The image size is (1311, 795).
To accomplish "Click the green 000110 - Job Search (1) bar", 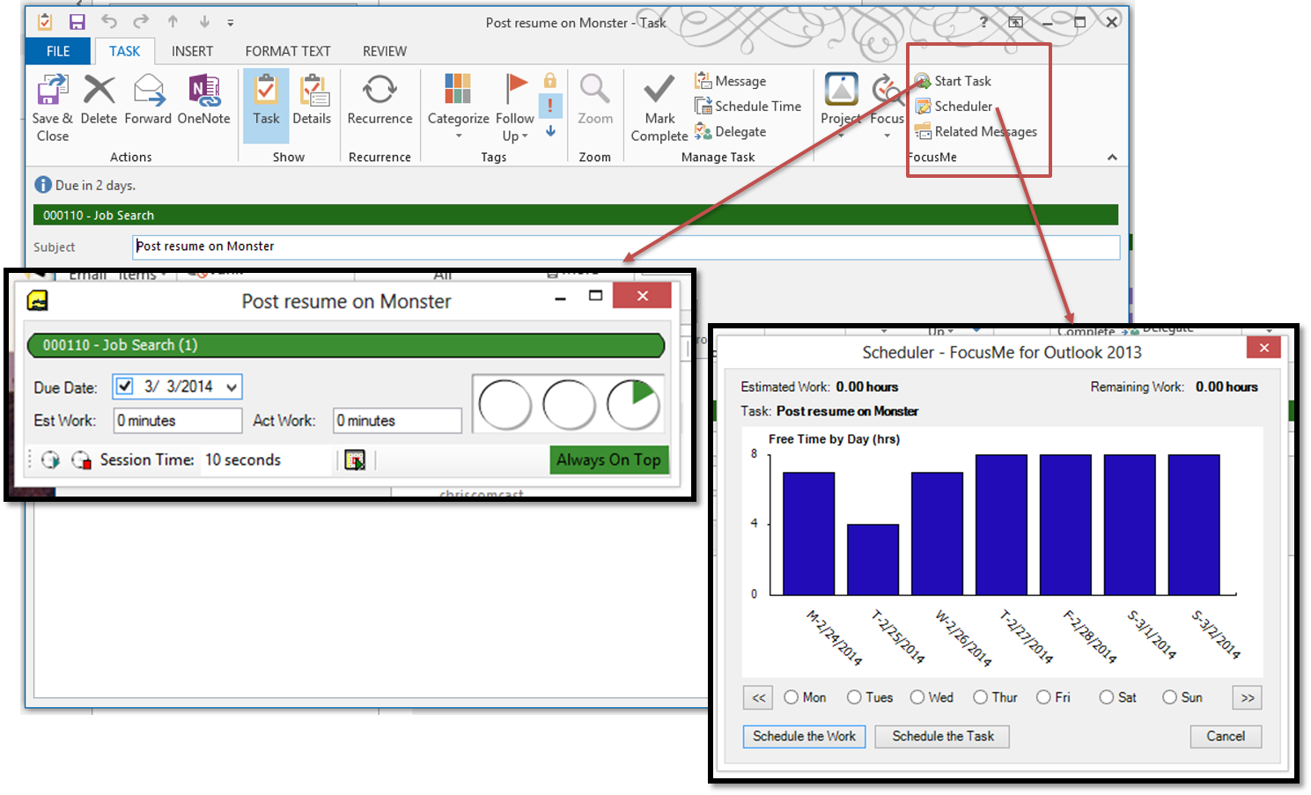I will click(345, 345).
